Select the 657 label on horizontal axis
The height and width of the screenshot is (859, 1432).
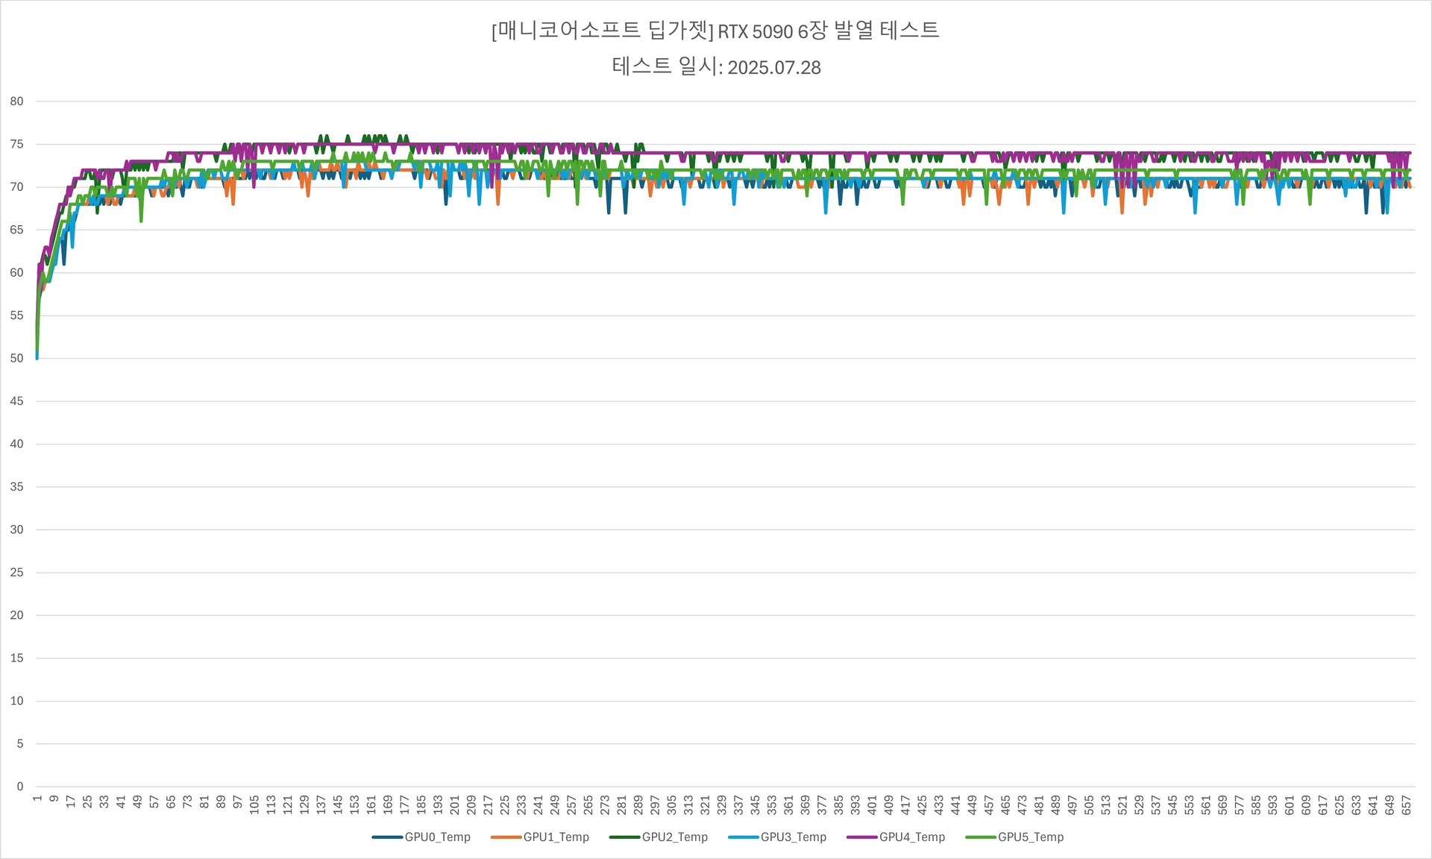(x=1407, y=805)
